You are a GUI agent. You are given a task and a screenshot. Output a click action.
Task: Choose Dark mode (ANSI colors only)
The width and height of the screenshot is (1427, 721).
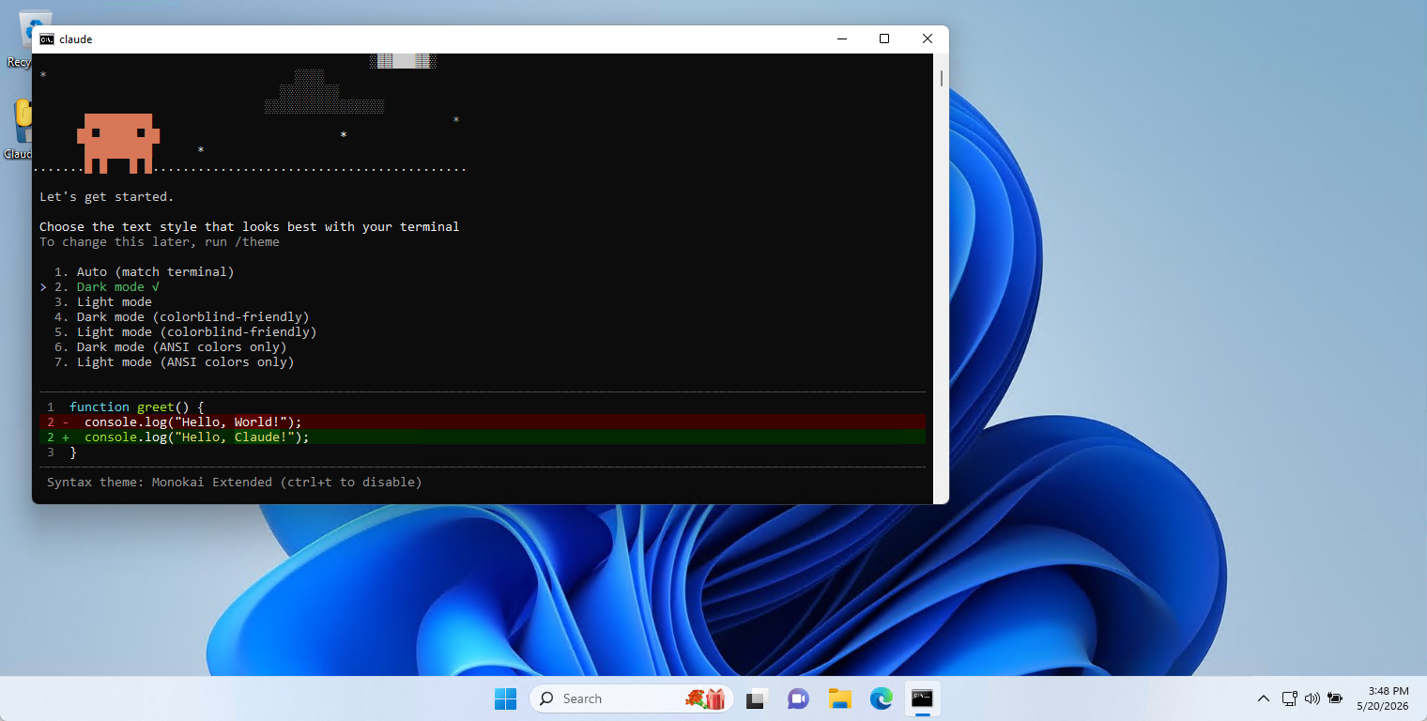pyautogui.click(x=171, y=346)
